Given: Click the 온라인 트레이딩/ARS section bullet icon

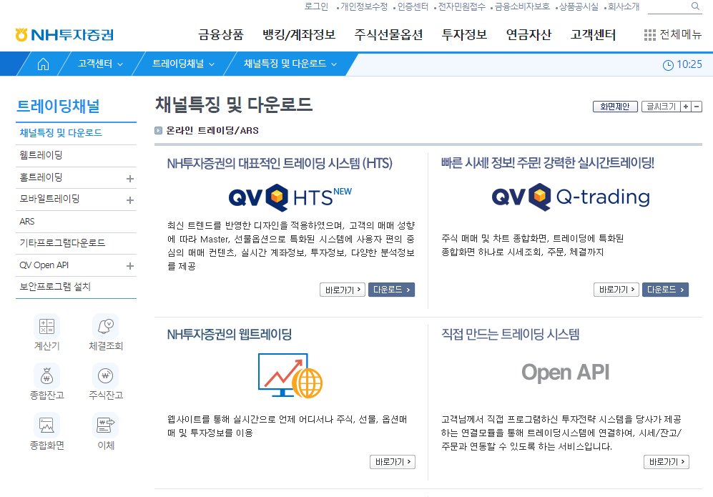Looking at the screenshot, I should (158, 130).
